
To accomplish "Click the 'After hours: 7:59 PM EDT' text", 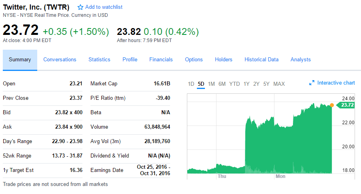I will click(144, 40).
